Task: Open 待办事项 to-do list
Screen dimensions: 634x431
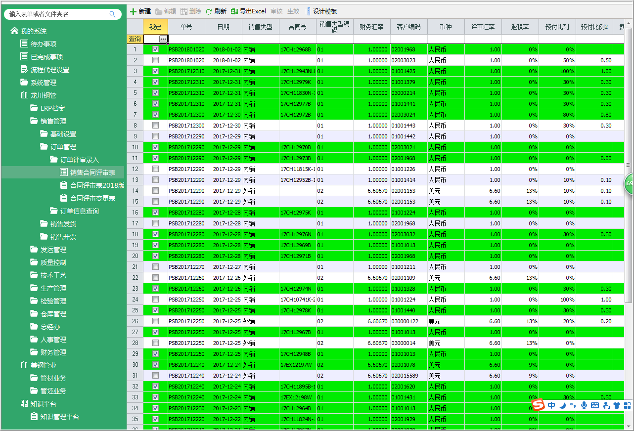Action: (38, 44)
